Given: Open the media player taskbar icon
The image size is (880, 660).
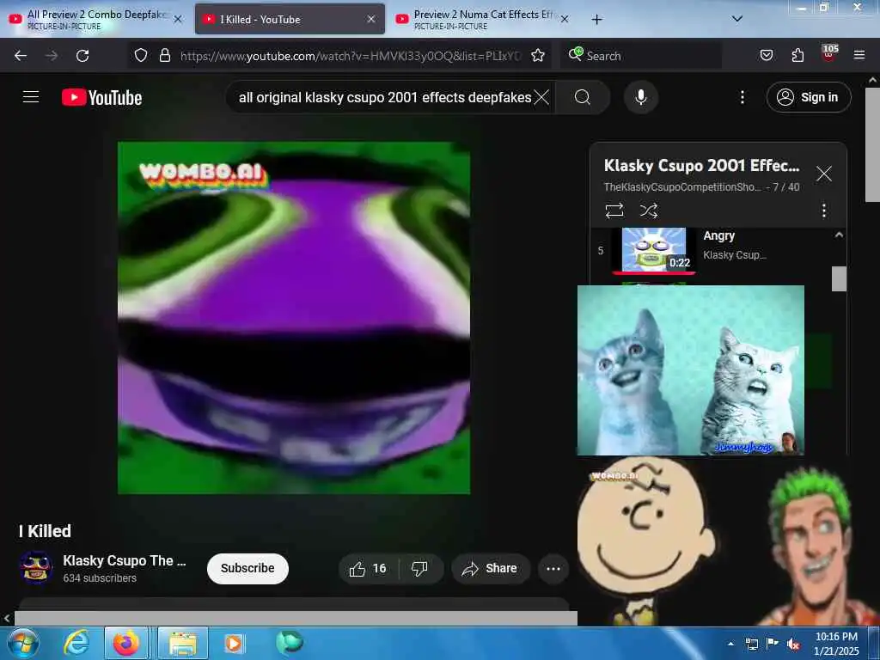Looking at the screenshot, I should point(234,643).
